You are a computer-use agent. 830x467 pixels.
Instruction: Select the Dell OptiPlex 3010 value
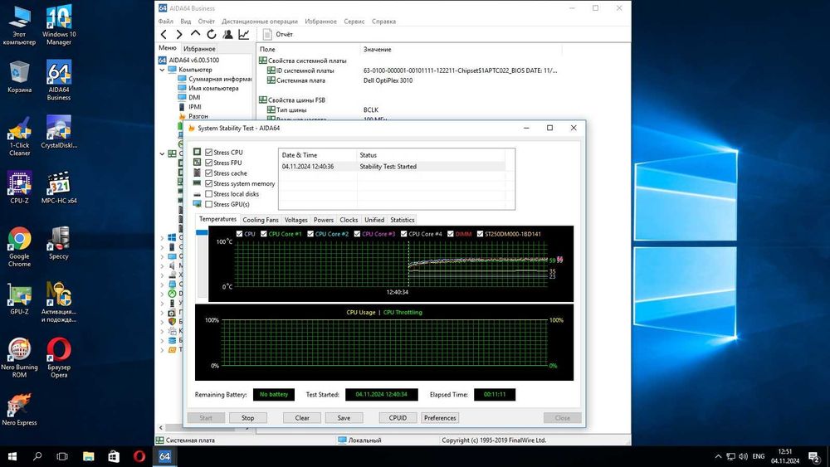pos(388,80)
